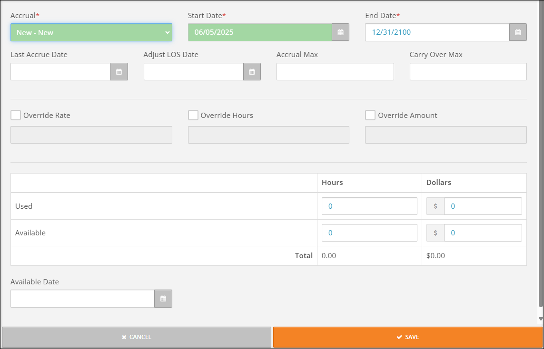The width and height of the screenshot is (544, 349).
Task: Click the Start Date field showing 06/05/2025
Action: [x=260, y=33]
